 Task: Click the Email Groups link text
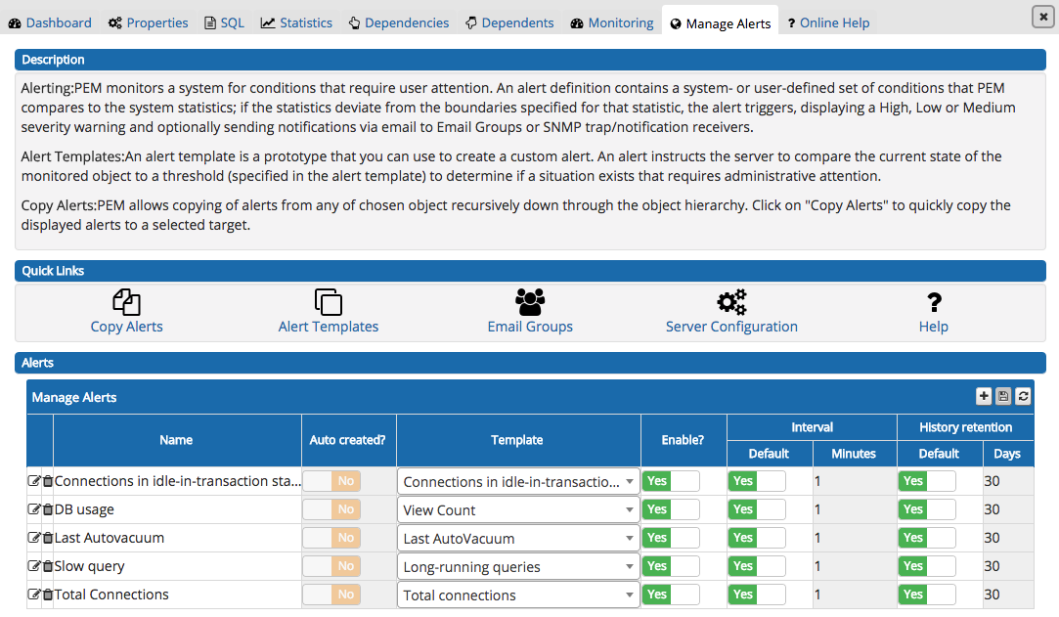530,327
